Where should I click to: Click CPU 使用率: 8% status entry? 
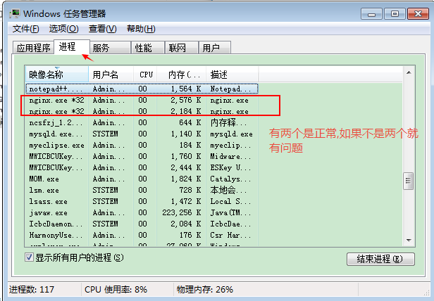coord(116,289)
